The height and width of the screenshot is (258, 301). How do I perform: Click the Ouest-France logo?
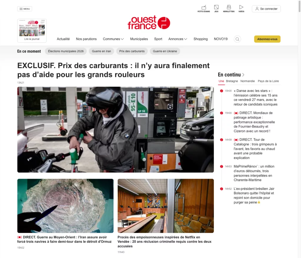149,22
